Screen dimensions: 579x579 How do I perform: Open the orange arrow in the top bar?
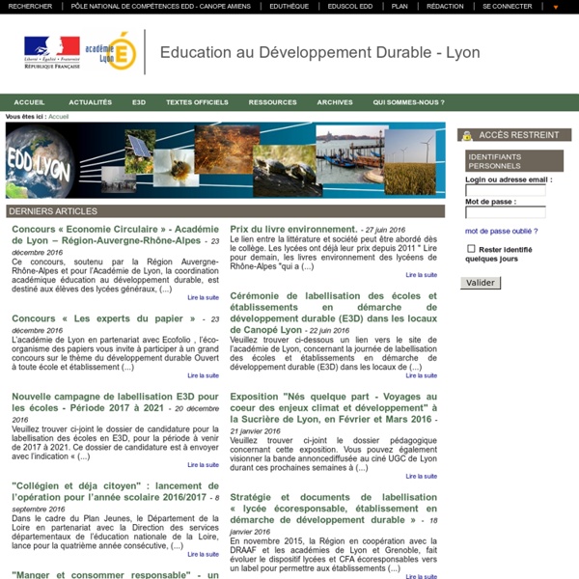click(556, 7)
